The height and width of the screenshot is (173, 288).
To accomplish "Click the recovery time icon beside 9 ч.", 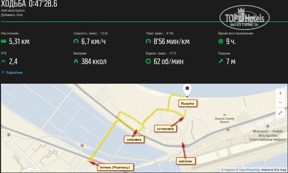I will (221, 41).
